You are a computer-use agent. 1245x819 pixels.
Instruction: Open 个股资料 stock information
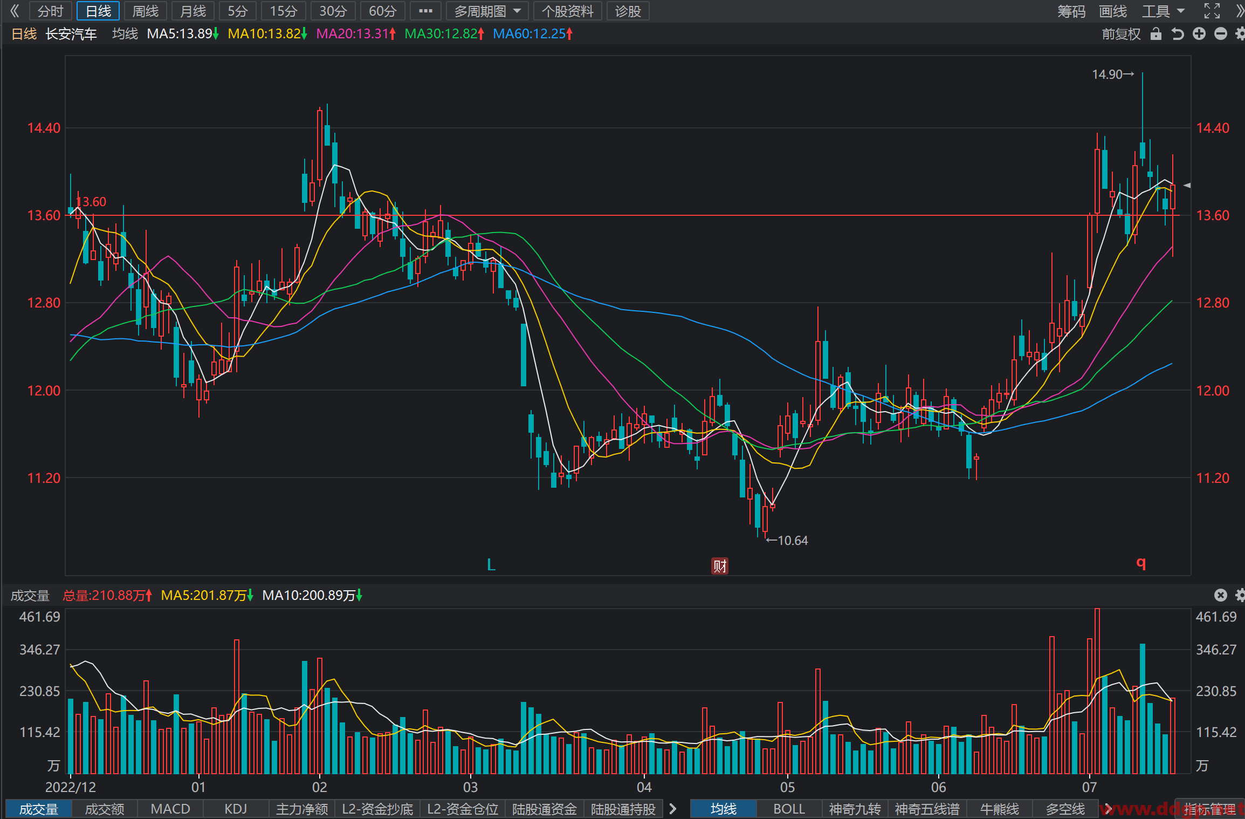point(568,11)
